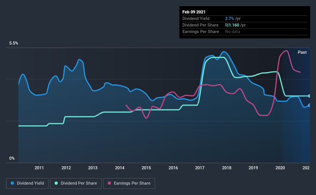Click the 0% y-axis label

click(12, 158)
